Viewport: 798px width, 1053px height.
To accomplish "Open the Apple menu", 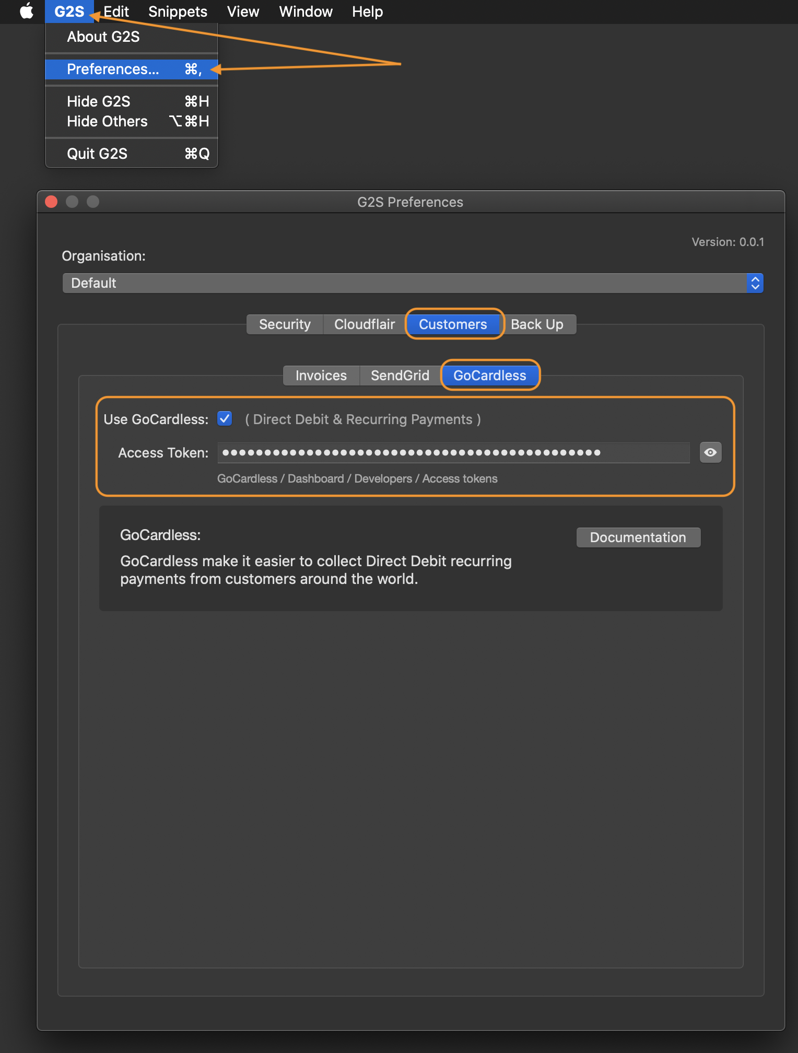I will [x=27, y=11].
